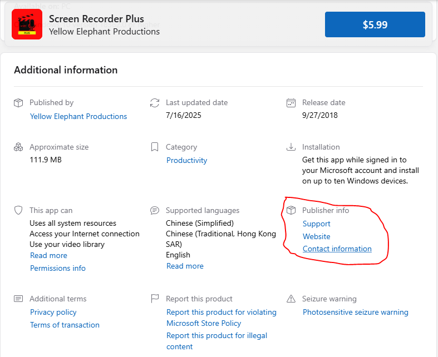Click the Use your video library text
This screenshot has width=438, height=357.
tap(67, 245)
